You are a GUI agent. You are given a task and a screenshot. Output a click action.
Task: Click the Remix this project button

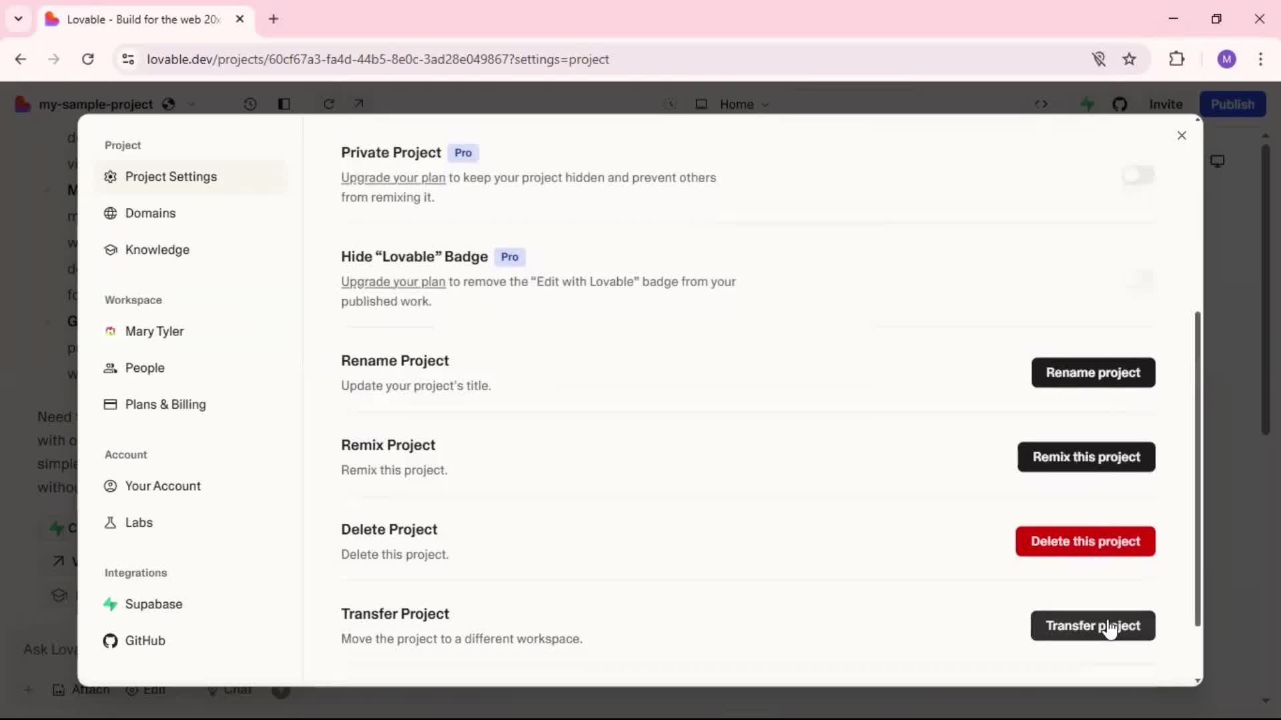coord(1086,457)
